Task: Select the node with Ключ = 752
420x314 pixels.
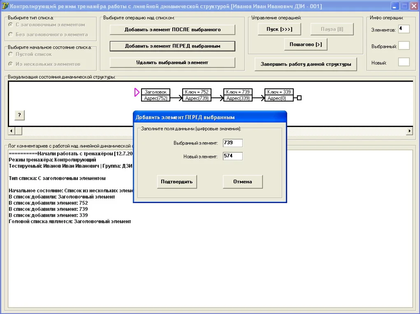Action: (197, 95)
